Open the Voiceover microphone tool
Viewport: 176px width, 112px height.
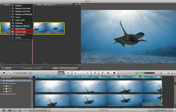point(102,73)
